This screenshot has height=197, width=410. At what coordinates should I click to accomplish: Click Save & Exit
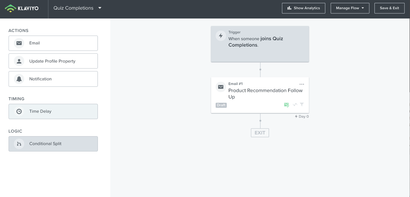(389, 8)
